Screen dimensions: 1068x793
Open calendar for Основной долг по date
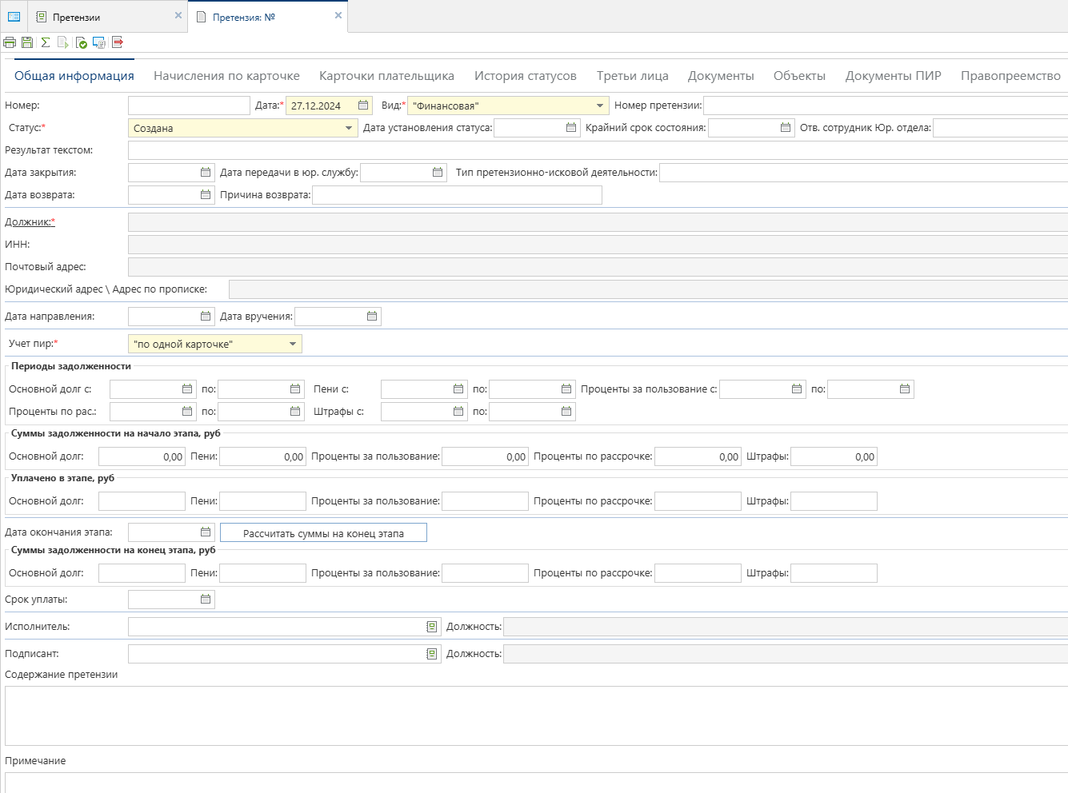click(x=295, y=389)
